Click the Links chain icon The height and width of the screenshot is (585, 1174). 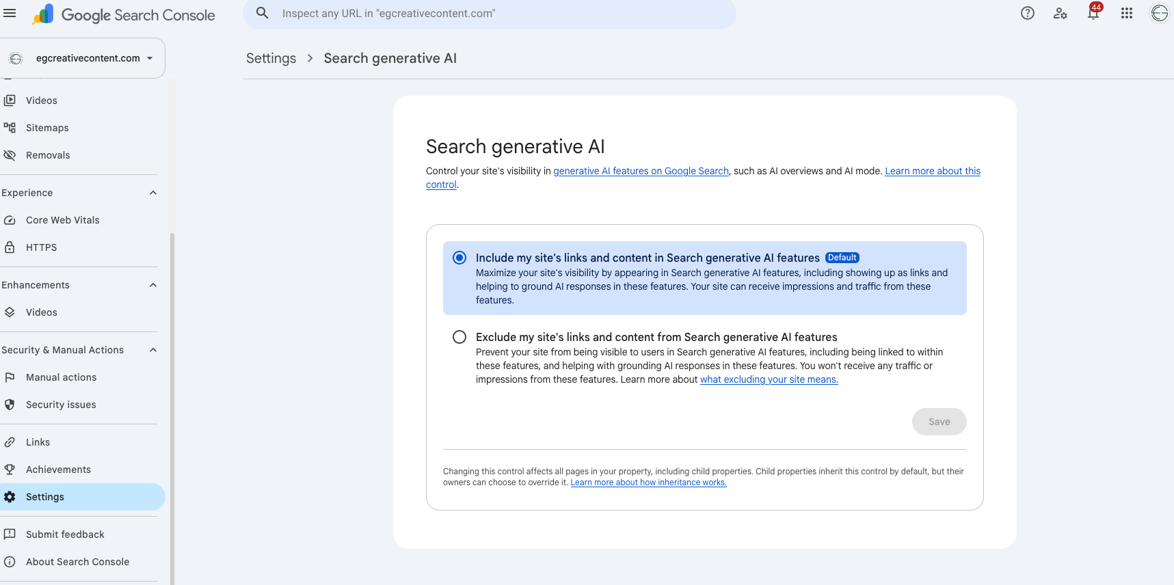click(x=10, y=442)
